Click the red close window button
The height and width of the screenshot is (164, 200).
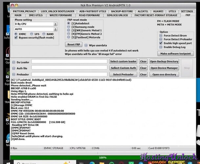pyautogui.click(x=12, y=5)
